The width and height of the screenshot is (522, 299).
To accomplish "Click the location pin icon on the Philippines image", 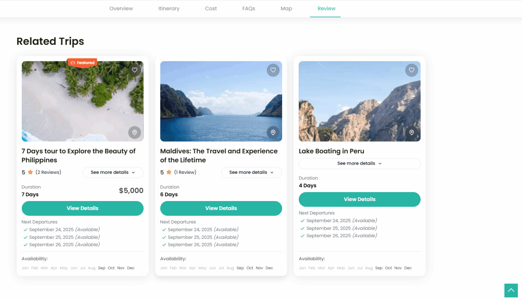I will (x=135, y=133).
